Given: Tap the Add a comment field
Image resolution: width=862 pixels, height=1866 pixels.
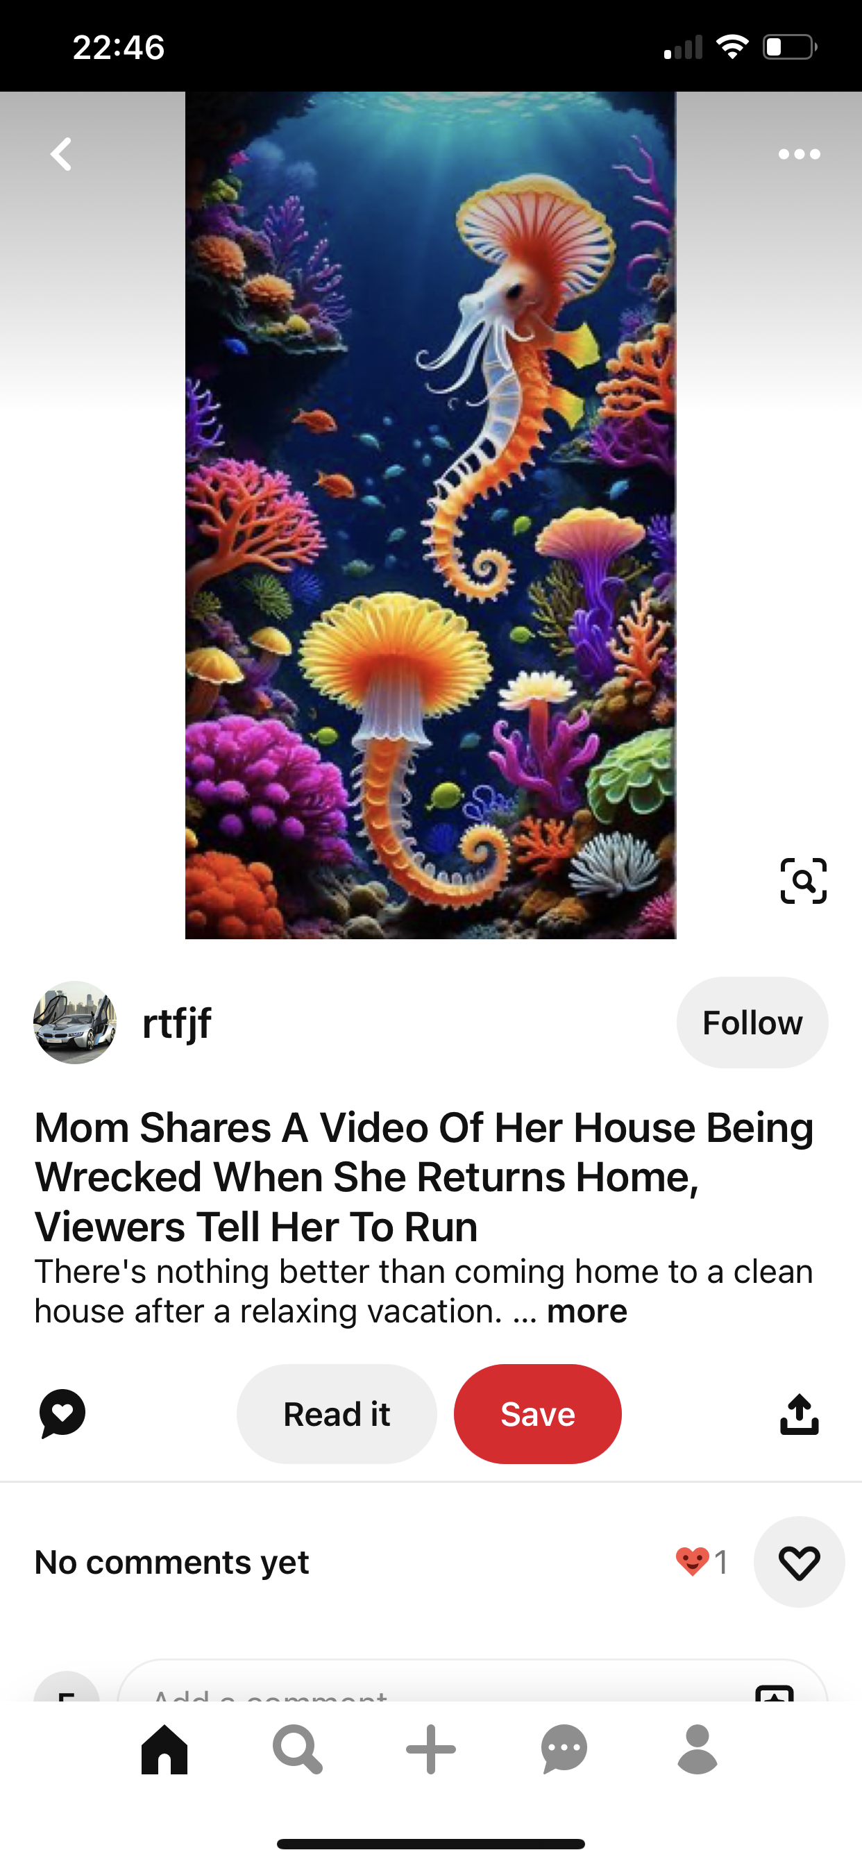Looking at the screenshot, I should click(472, 1681).
